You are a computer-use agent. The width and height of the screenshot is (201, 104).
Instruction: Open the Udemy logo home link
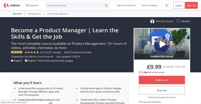click(x=12, y=5)
